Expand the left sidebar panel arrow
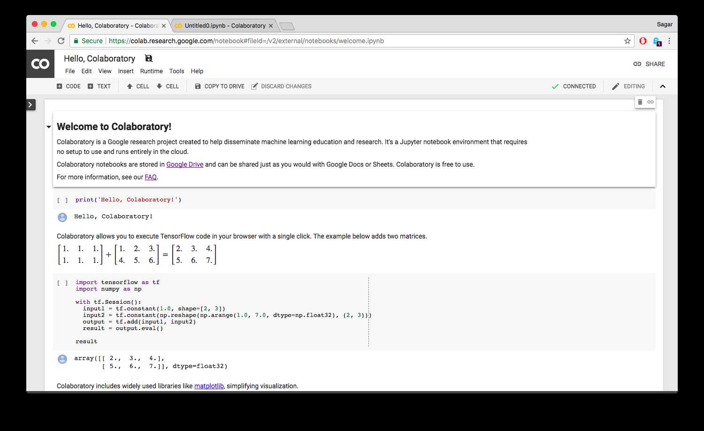Image resolution: width=704 pixels, height=431 pixels. coord(31,105)
